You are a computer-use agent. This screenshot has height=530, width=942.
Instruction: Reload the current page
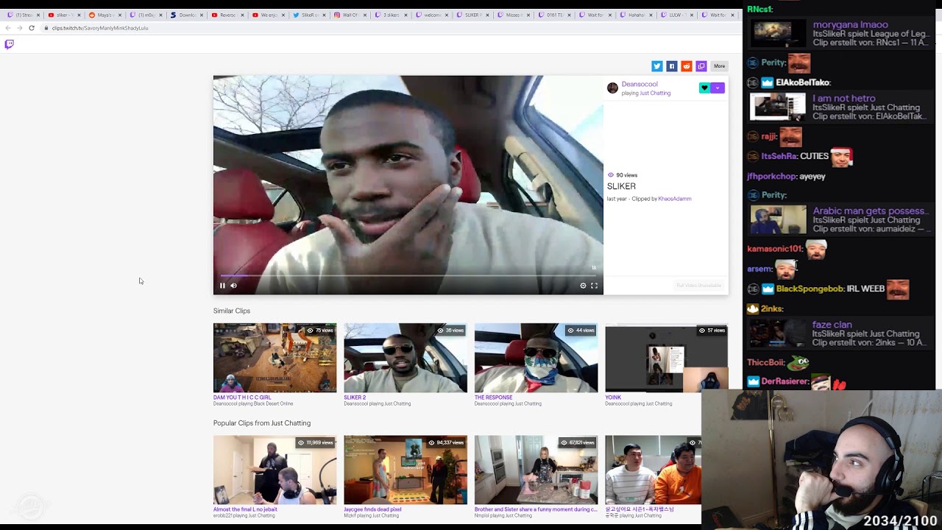pyautogui.click(x=32, y=28)
